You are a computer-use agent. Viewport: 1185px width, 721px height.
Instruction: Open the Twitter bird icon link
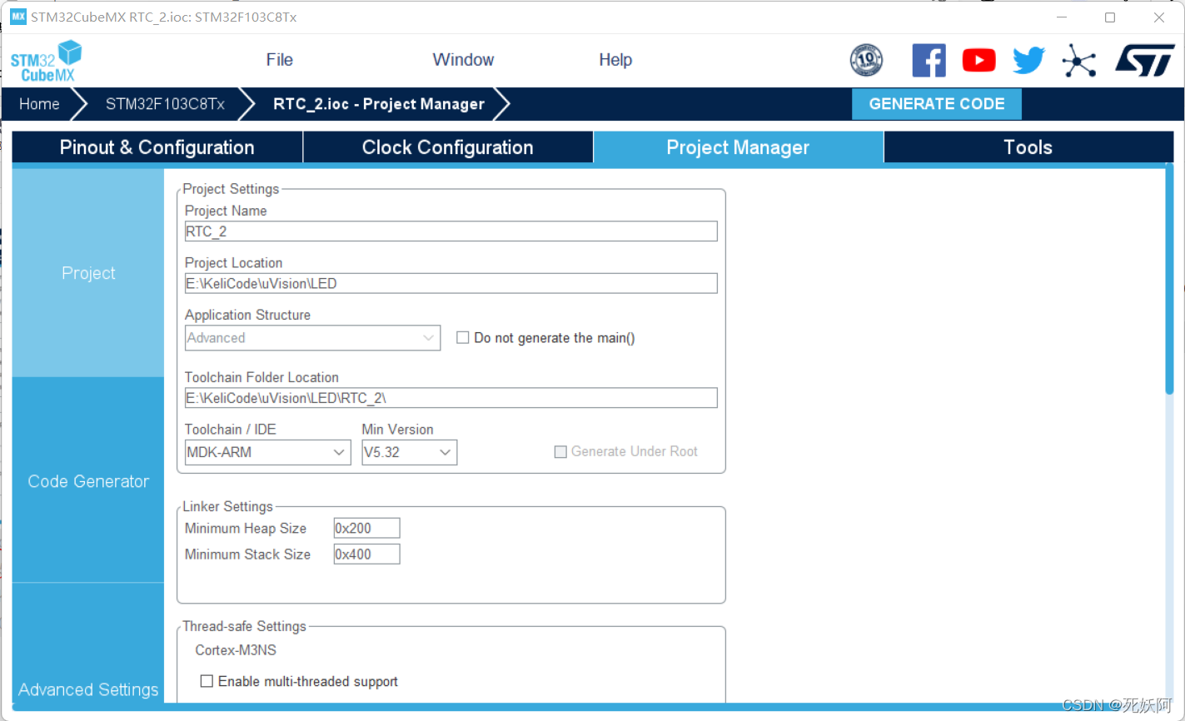point(1028,60)
